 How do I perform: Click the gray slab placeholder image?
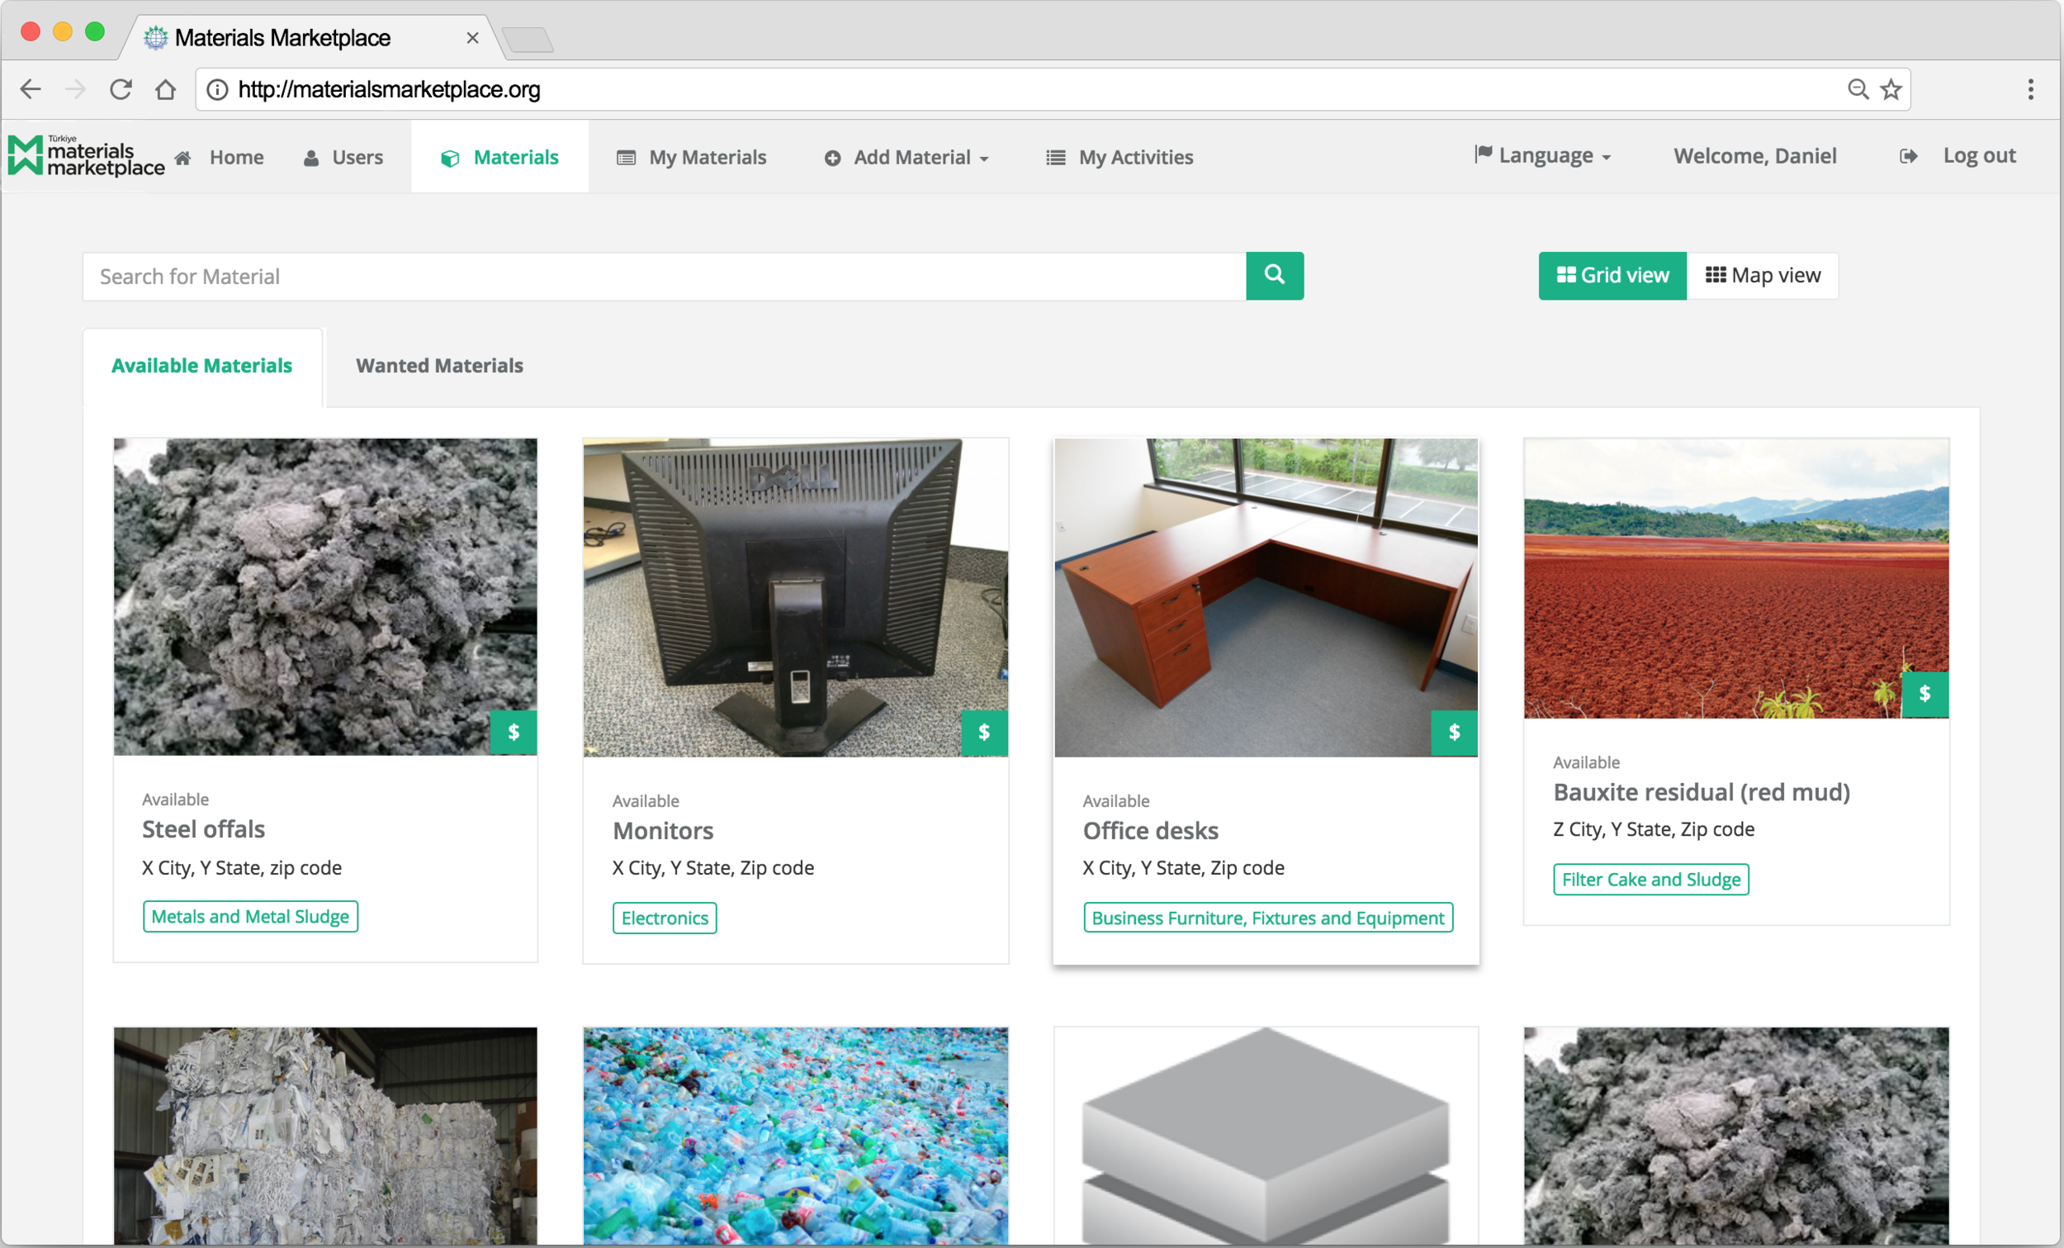click(1266, 1135)
